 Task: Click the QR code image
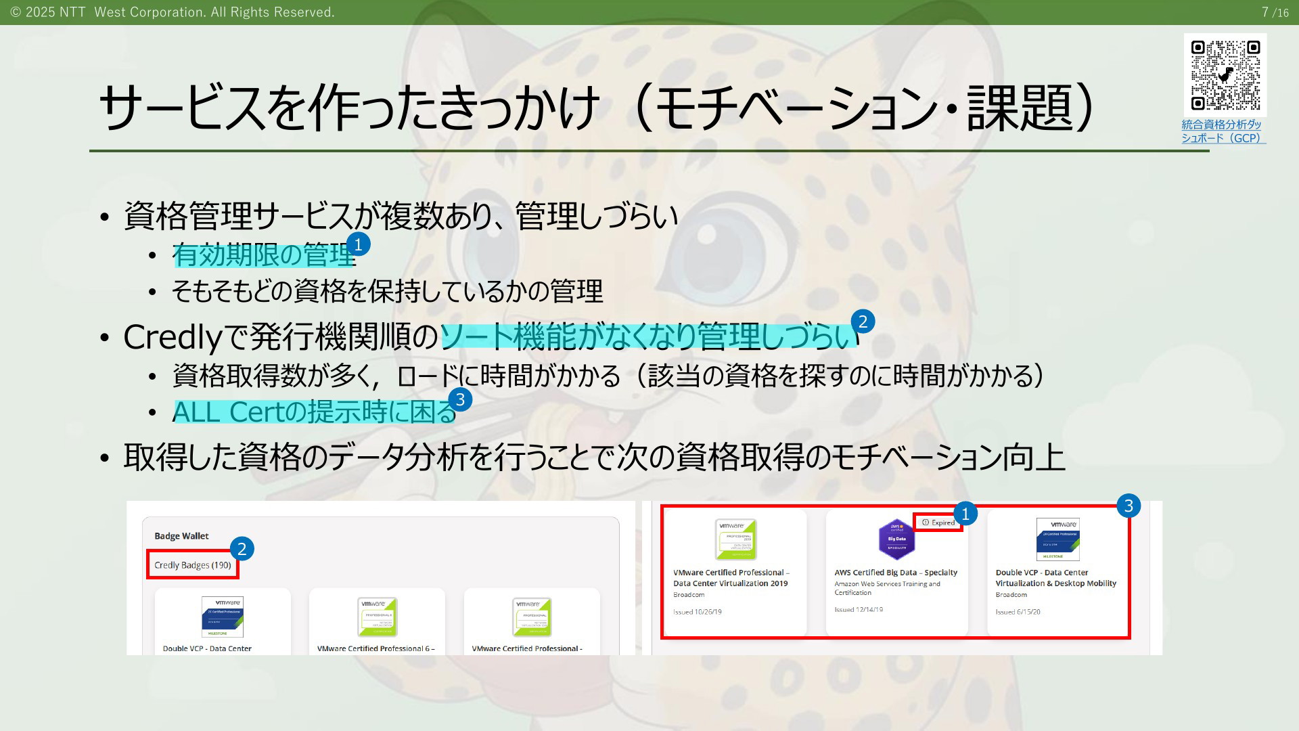pyautogui.click(x=1225, y=75)
